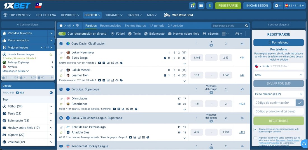Bet 1.232 odds on Anadolu Efes
Viewport: 308px width, 150px height.
point(226,132)
